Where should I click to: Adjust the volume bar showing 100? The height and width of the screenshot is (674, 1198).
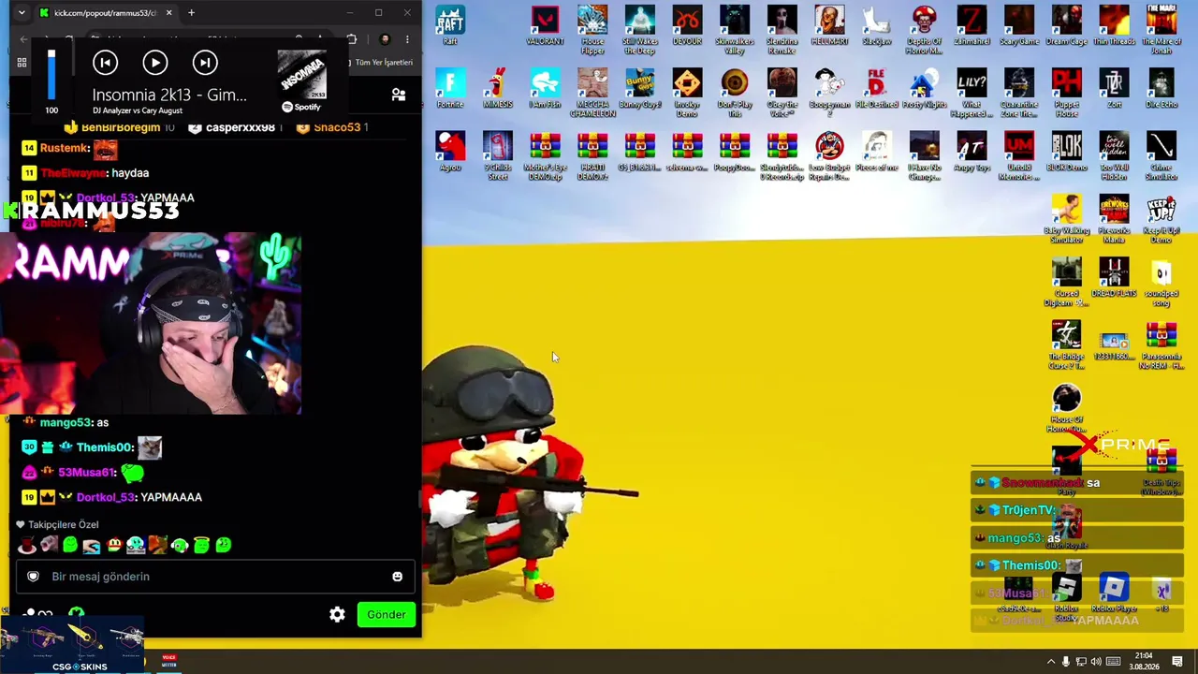click(51, 74)
